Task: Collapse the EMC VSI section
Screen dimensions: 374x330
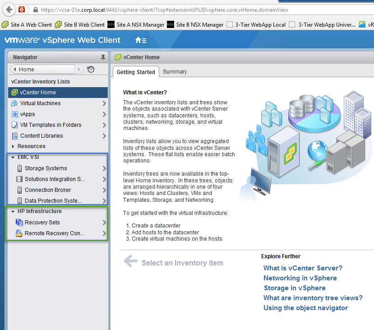Action: 13,157
